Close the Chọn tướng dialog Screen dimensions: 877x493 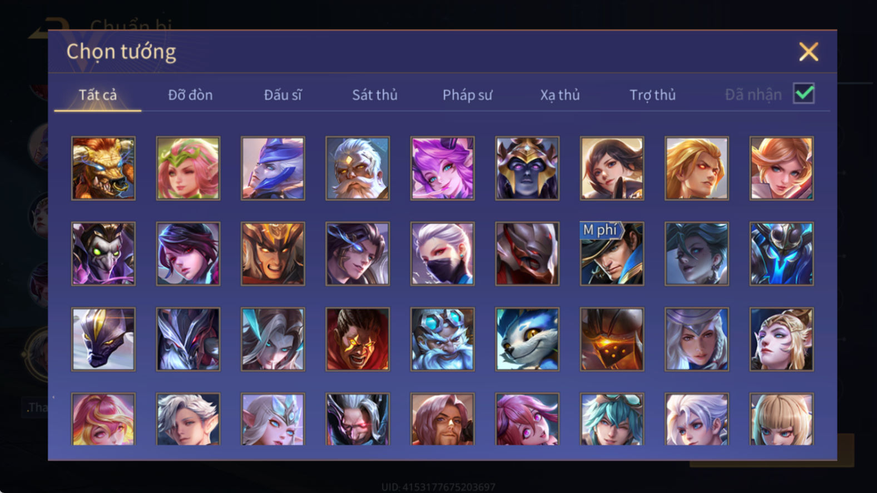pyautogui.click(x=809, y=52)
